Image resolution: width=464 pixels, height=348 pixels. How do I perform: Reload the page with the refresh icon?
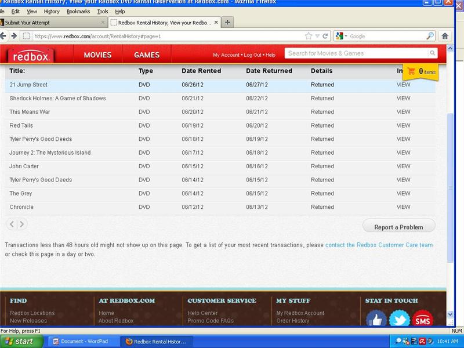[x=325, y=36]
